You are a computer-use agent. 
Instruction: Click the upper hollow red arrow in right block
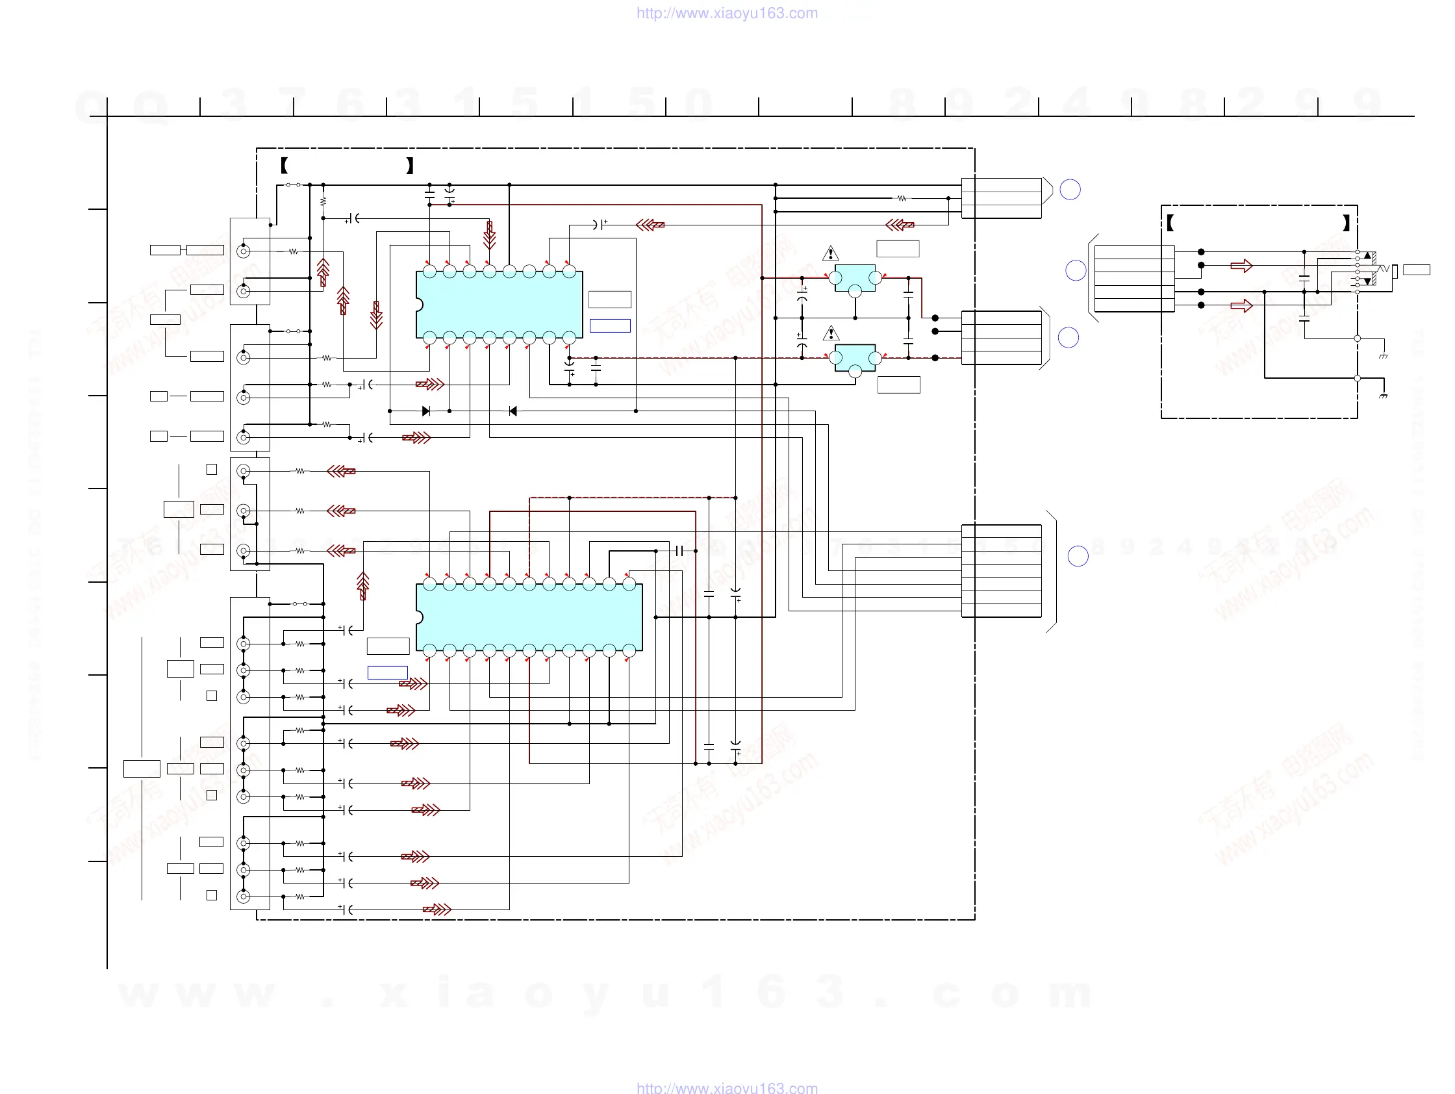(1241, 266)
